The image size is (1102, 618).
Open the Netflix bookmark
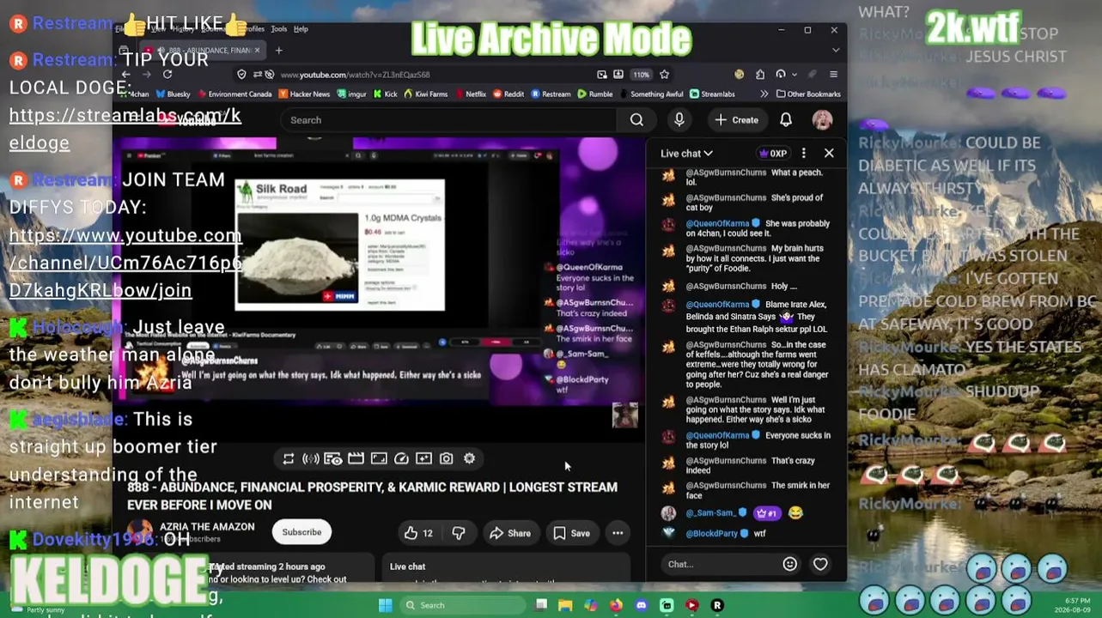point(470,94)
